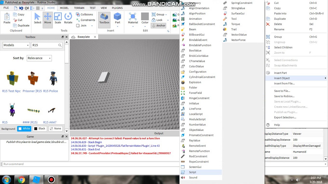Expand the Group dropdown arrow
The width and height of the screenshot is (328, 184).
pos(166,15)
